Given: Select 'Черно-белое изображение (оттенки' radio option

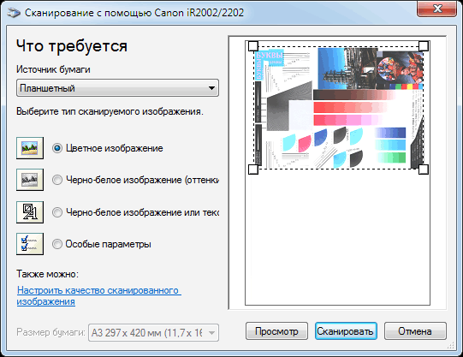Looking at the screenshot, I should 57,180.
